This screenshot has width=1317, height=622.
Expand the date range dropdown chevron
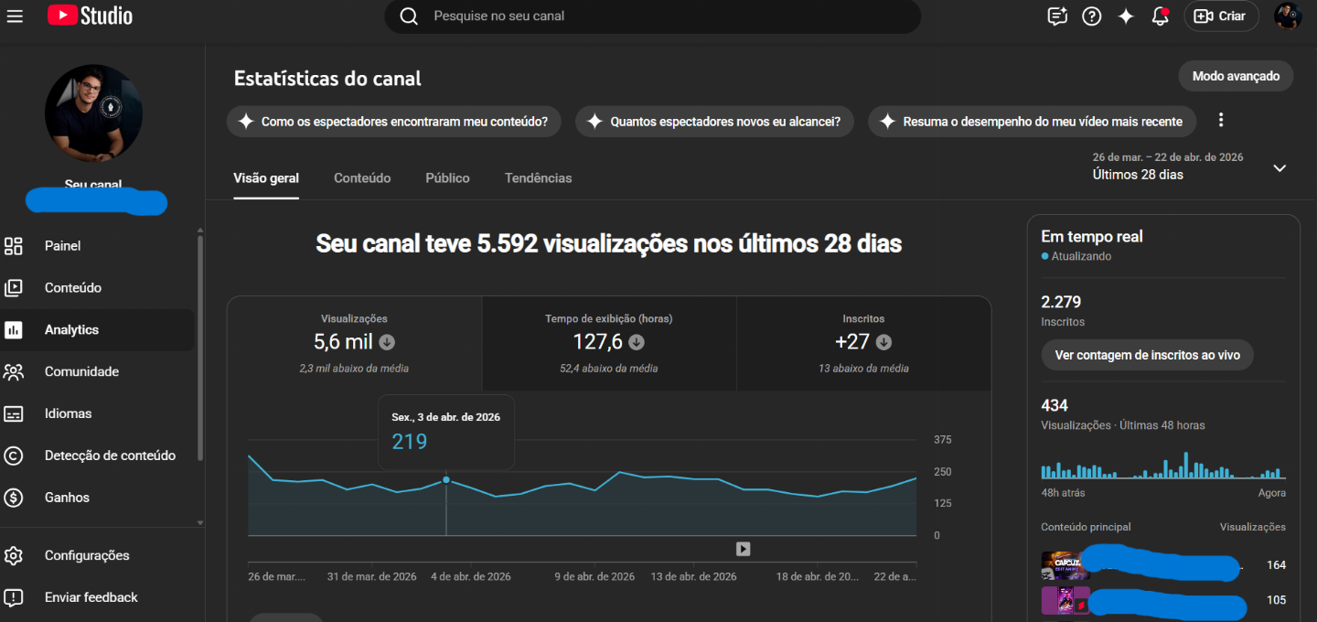[1280, 167]
